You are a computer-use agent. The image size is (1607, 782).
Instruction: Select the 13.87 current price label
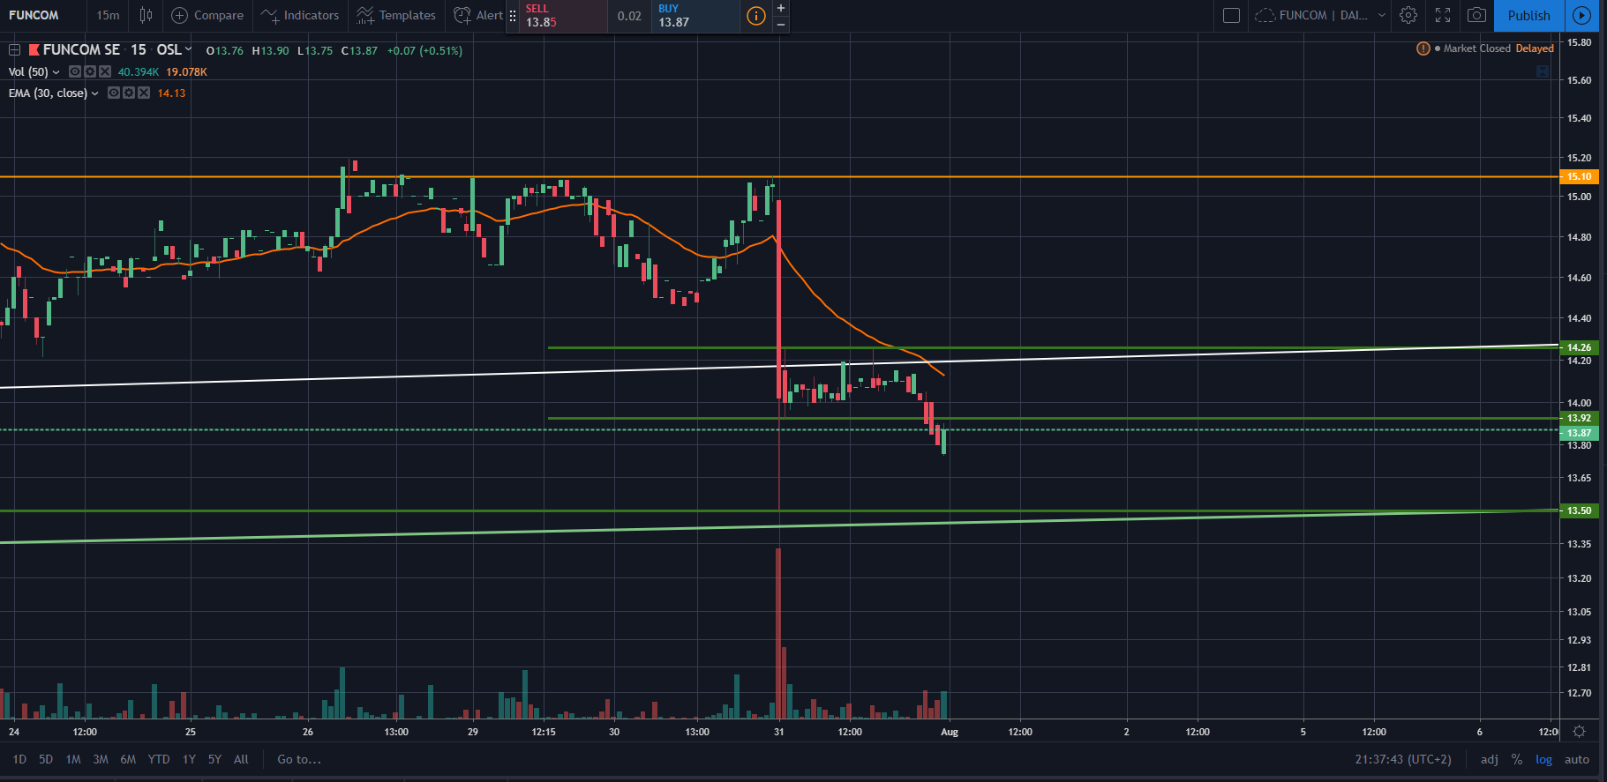[1580, 433]
